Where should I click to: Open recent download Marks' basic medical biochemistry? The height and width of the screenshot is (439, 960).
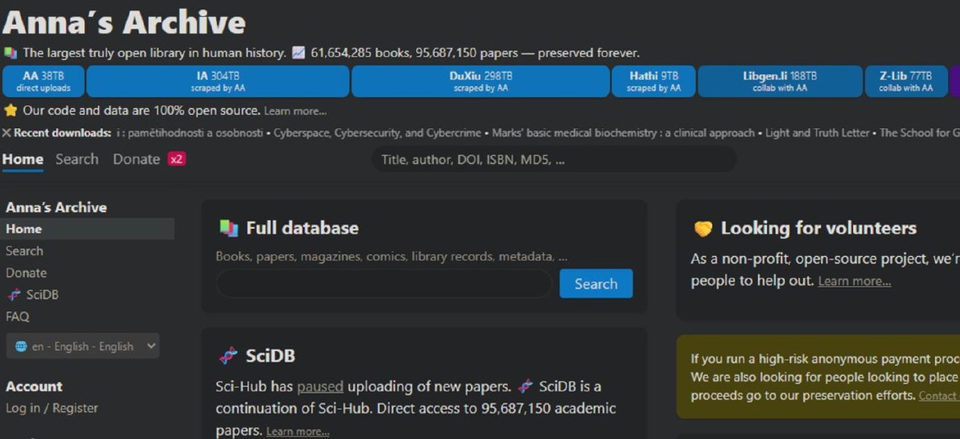coord(623,133)
